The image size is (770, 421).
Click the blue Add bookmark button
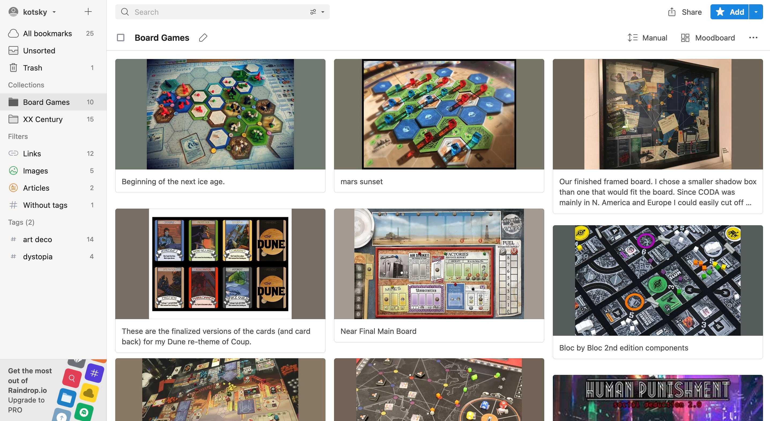(x=729, y=12)
